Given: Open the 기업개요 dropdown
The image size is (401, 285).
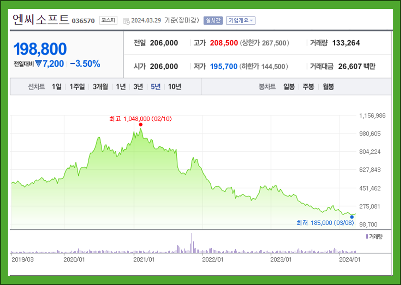Looking at the screenshot, I should [x=241, y=21].
